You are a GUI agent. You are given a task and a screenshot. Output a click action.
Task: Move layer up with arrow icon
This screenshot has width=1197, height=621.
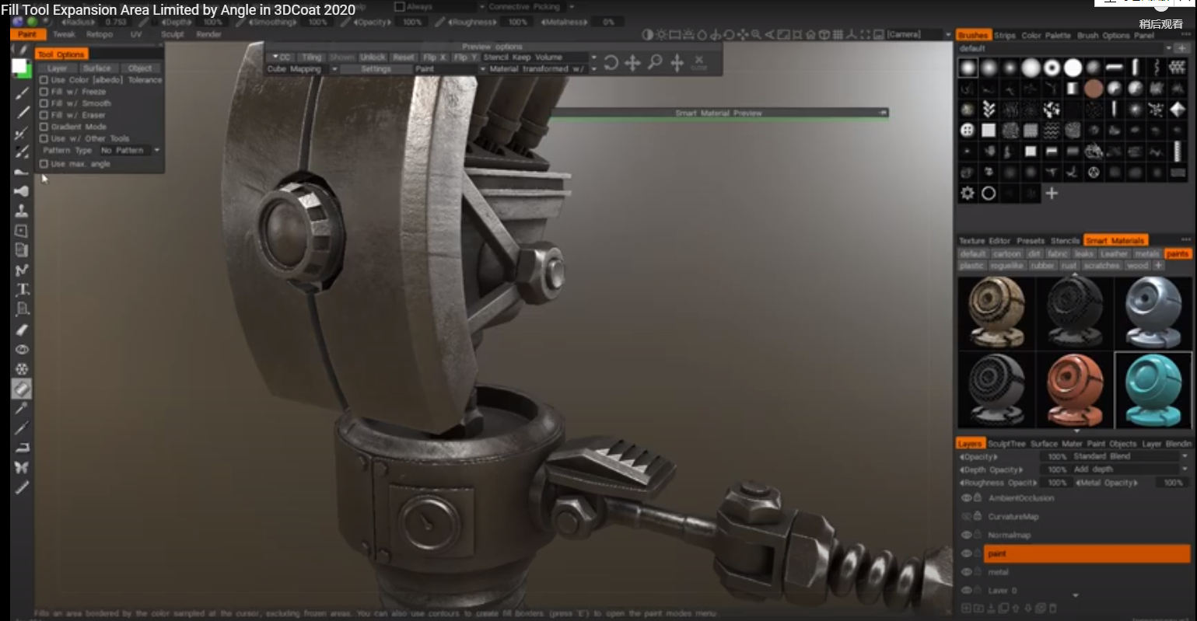pos(1017,608)
